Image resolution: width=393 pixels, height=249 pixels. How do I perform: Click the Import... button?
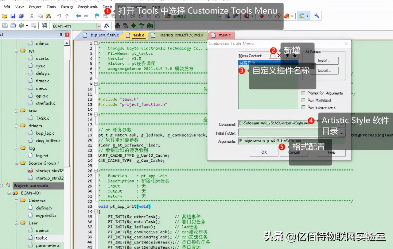coord(324,60)
